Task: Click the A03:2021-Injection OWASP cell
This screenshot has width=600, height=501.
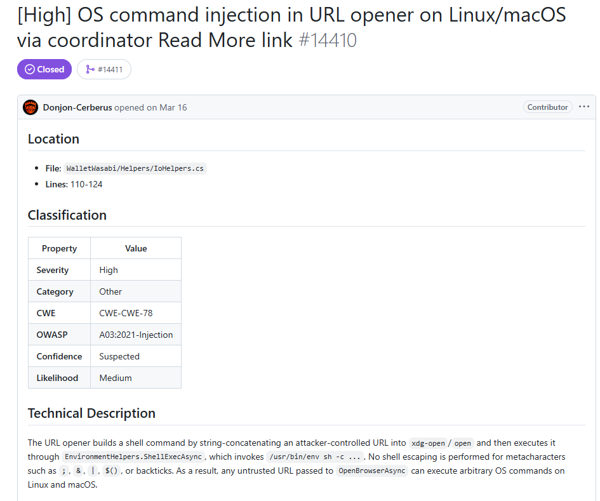Action: 136,335
